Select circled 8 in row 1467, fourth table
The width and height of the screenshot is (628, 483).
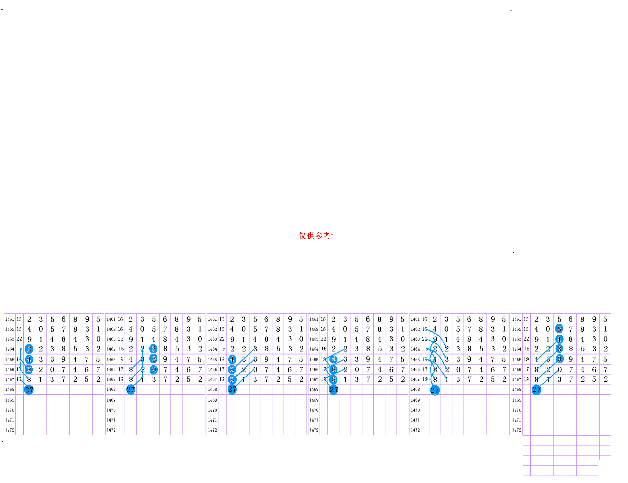[333, 379]
